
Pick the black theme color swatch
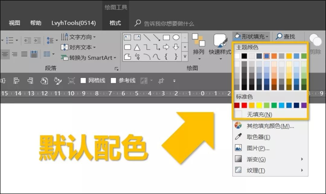tap(244, 56)
